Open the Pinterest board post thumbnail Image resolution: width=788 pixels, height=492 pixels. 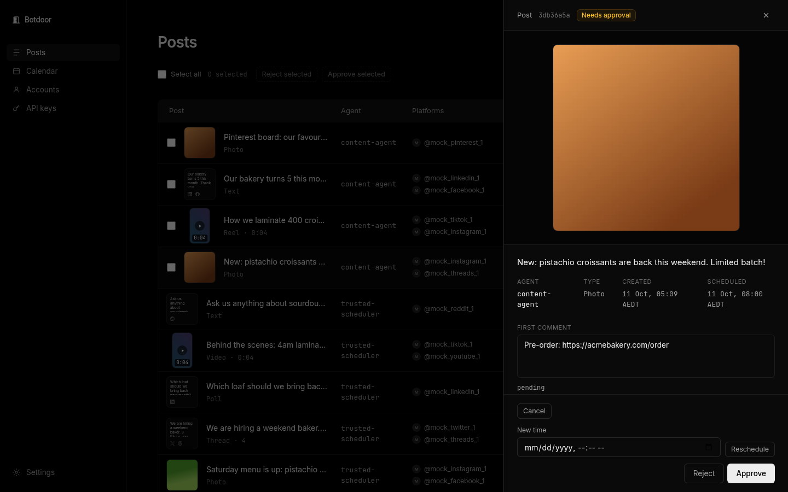tap(200, 143)
